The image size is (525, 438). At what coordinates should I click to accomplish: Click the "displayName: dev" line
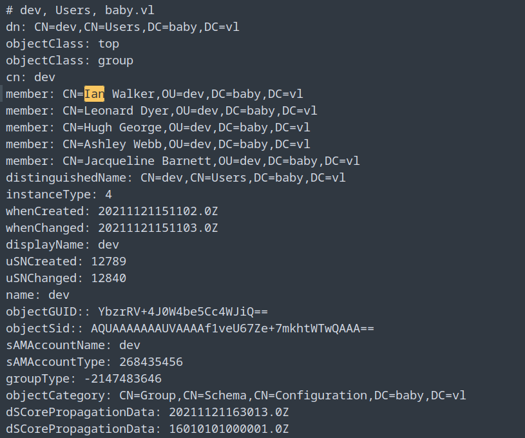(x=62, y=245)
